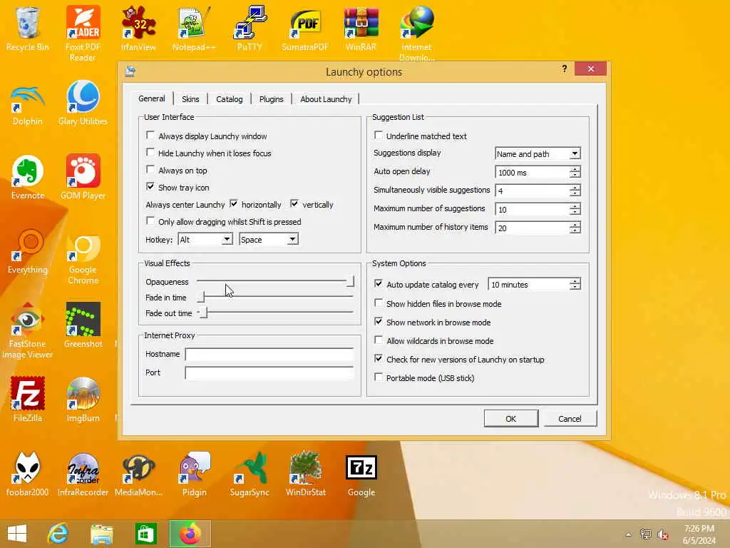
Task: Open the About Launchy tab
Action: coord(326,98)
